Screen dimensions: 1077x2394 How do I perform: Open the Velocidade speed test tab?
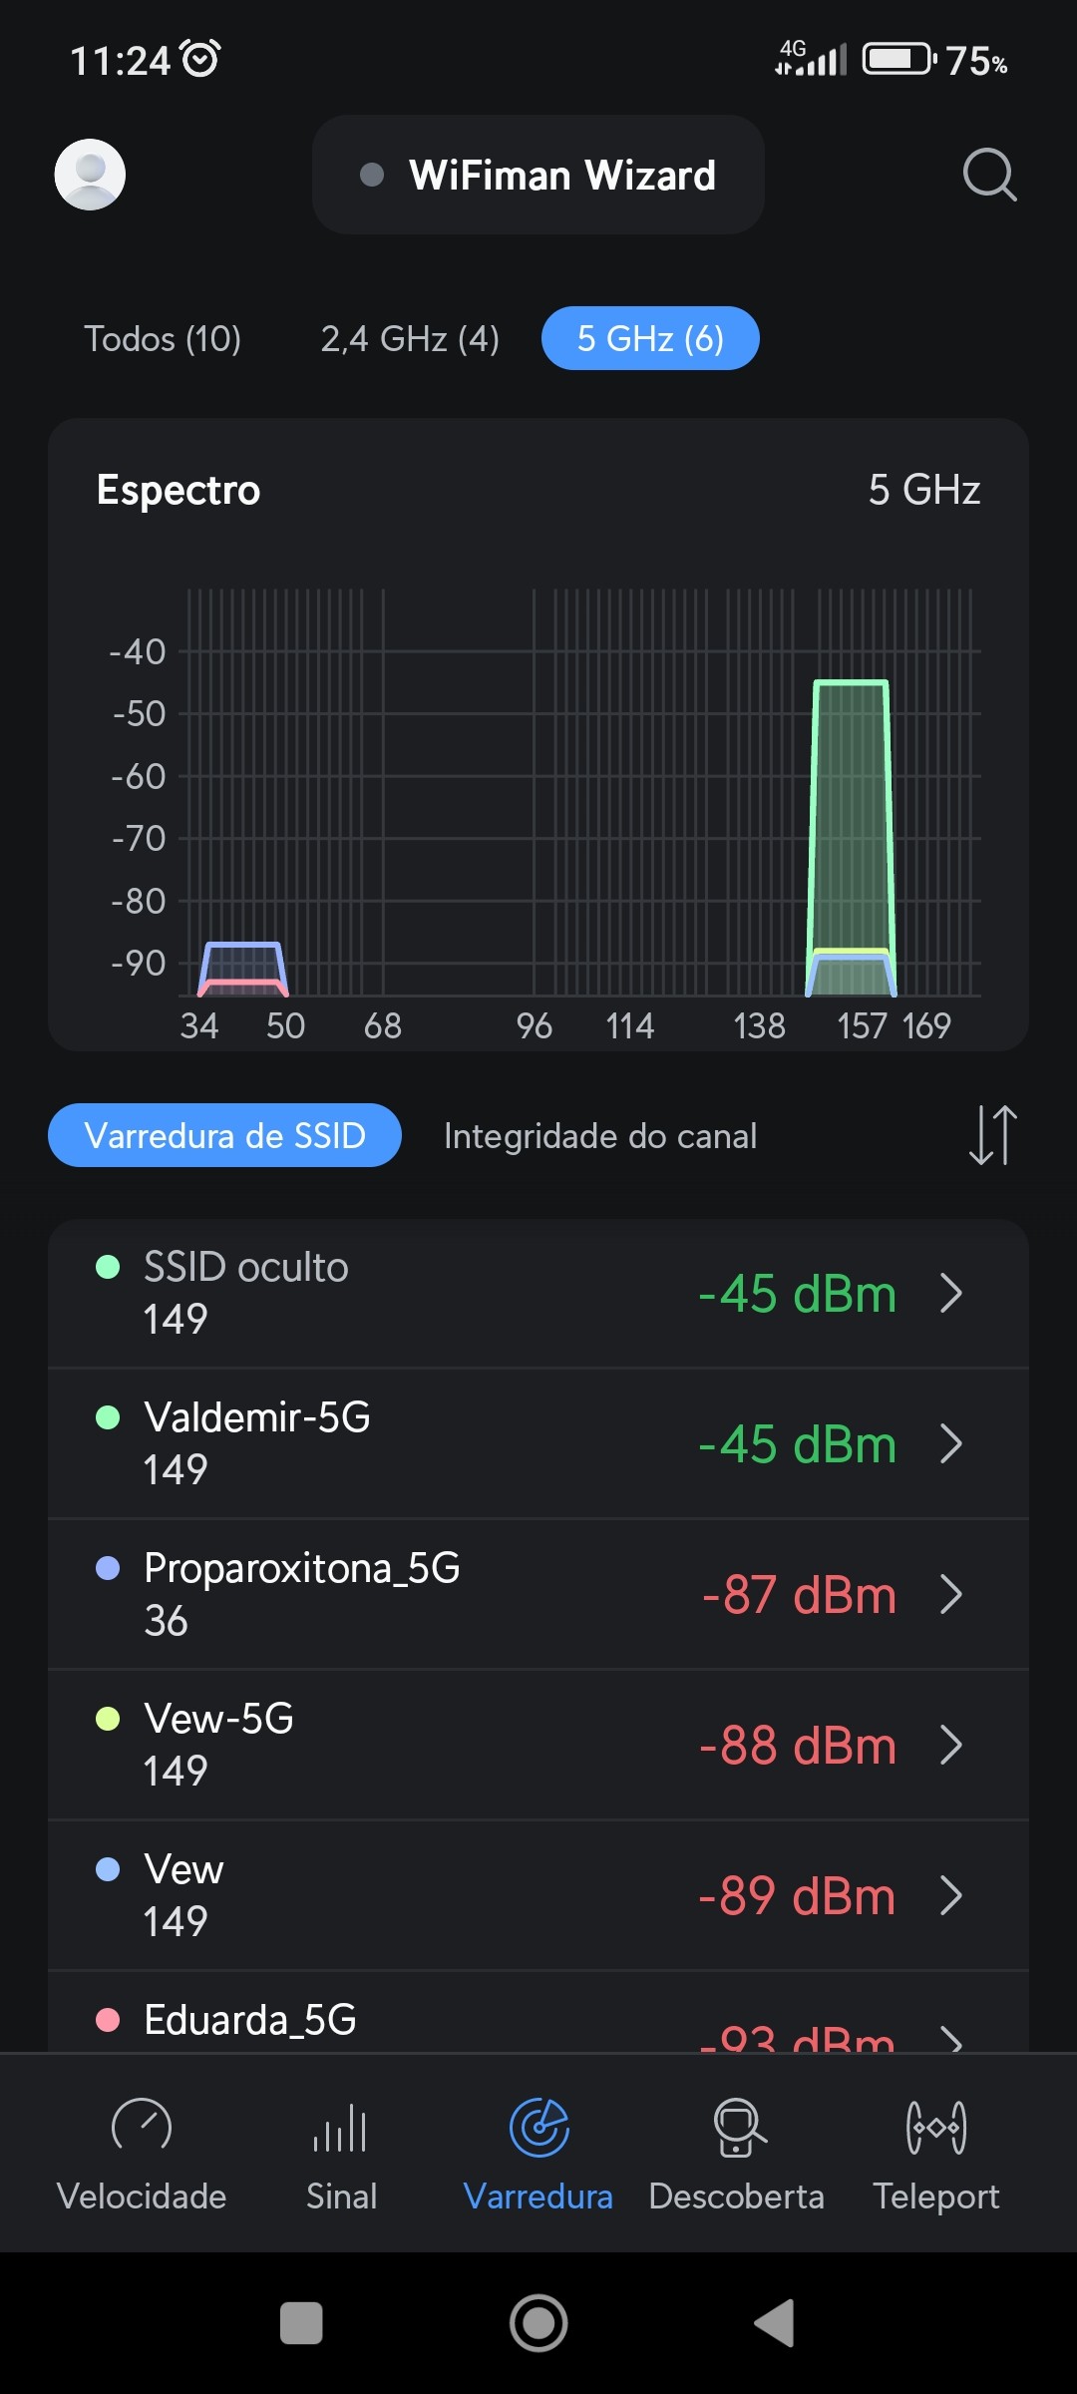tap(142, 2153)
